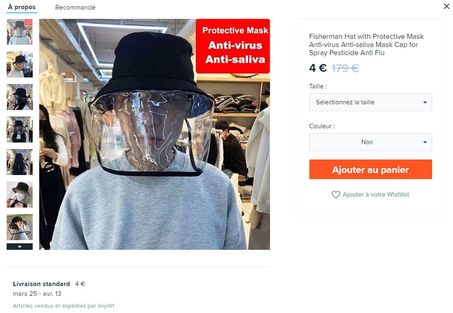Viewport: 453px width, 313px height.
Task: Click Ajouter à votre Wishlist link
Action: (376, 194)
